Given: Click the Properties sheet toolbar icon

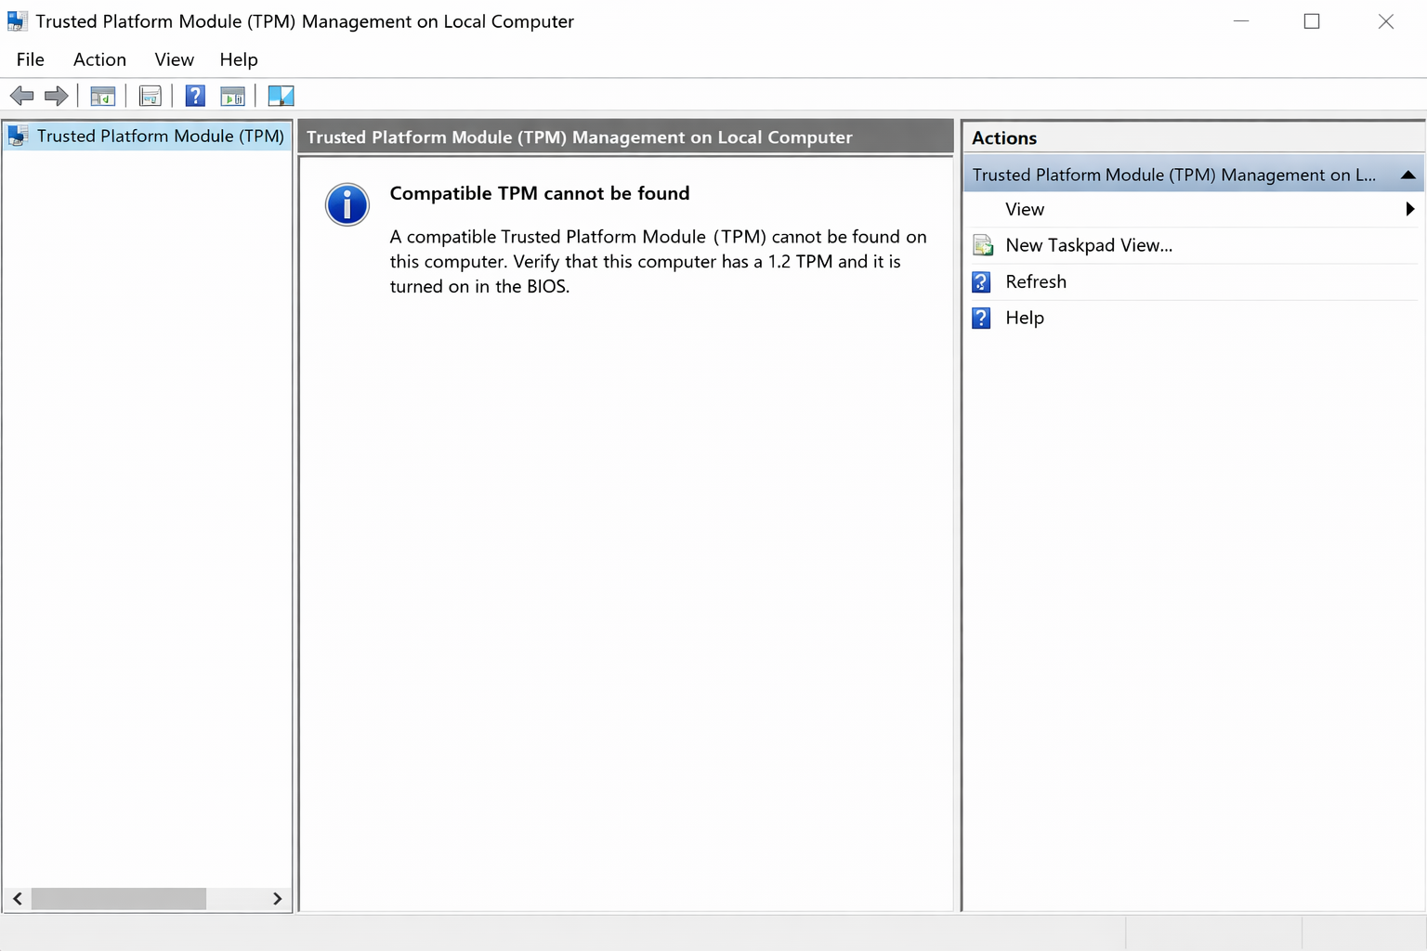Looking at the screenshot, I should click(x=150, y=96).
